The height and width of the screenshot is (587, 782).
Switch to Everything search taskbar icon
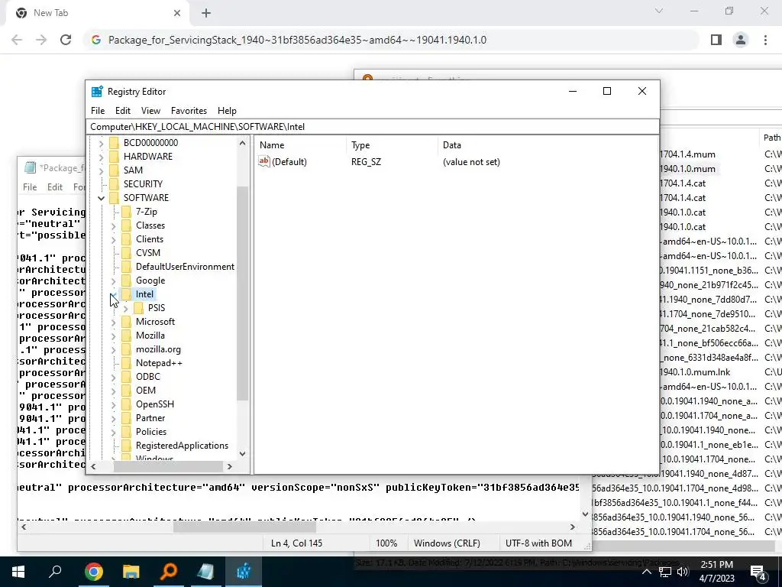(x=169, y=572)
